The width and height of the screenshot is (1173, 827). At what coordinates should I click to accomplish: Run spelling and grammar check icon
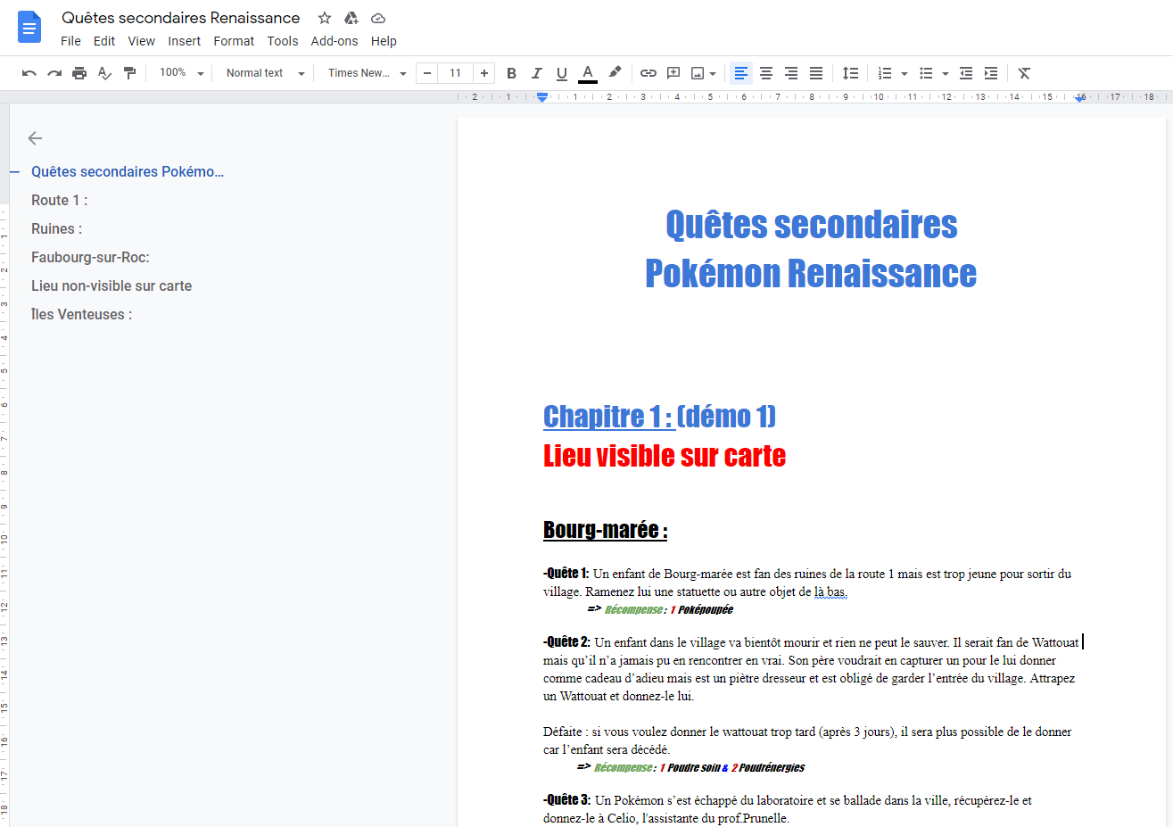[104, 73]
